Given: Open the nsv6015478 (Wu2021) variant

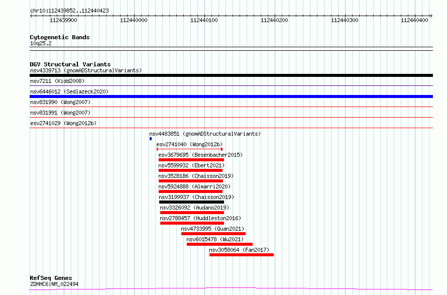Looking at the screenshot, I should pos(219,244).
